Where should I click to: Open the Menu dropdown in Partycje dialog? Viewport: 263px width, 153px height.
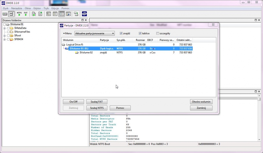coord(67,34)
